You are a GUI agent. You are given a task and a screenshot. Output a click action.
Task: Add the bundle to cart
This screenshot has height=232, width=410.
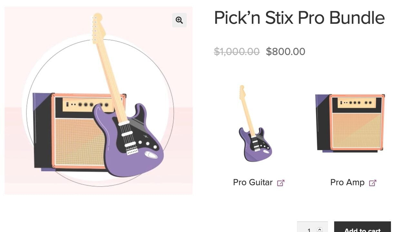362,227
